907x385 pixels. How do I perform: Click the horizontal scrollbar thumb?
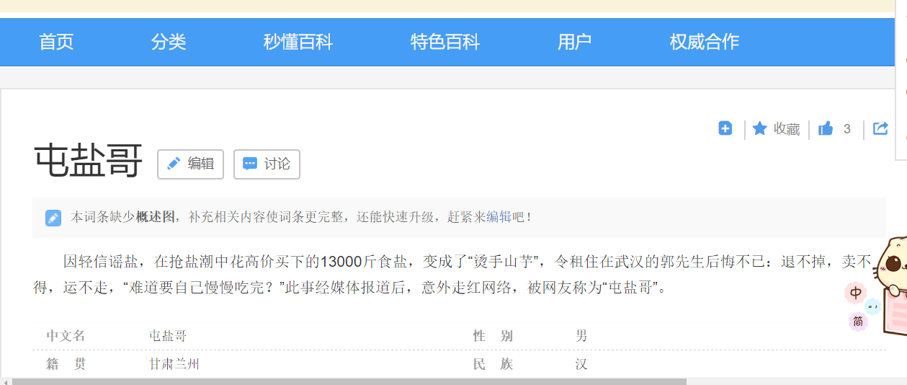coord(349,381)
